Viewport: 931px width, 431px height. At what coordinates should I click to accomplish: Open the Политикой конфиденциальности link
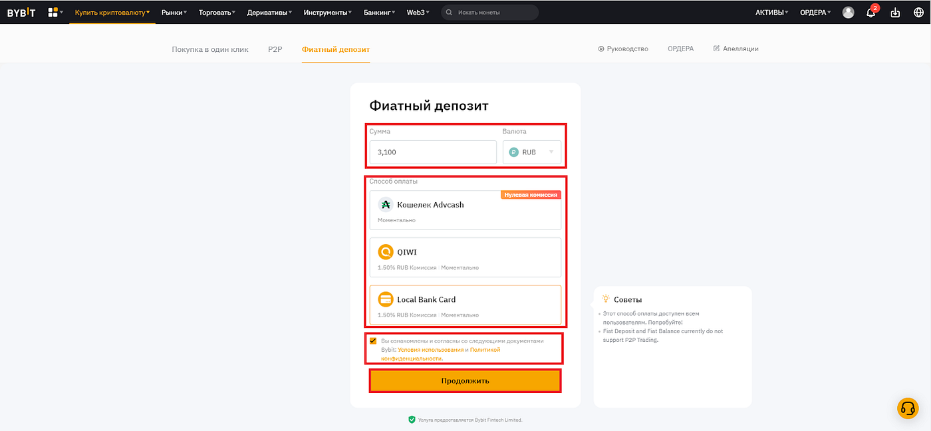(x=440, y=354)
